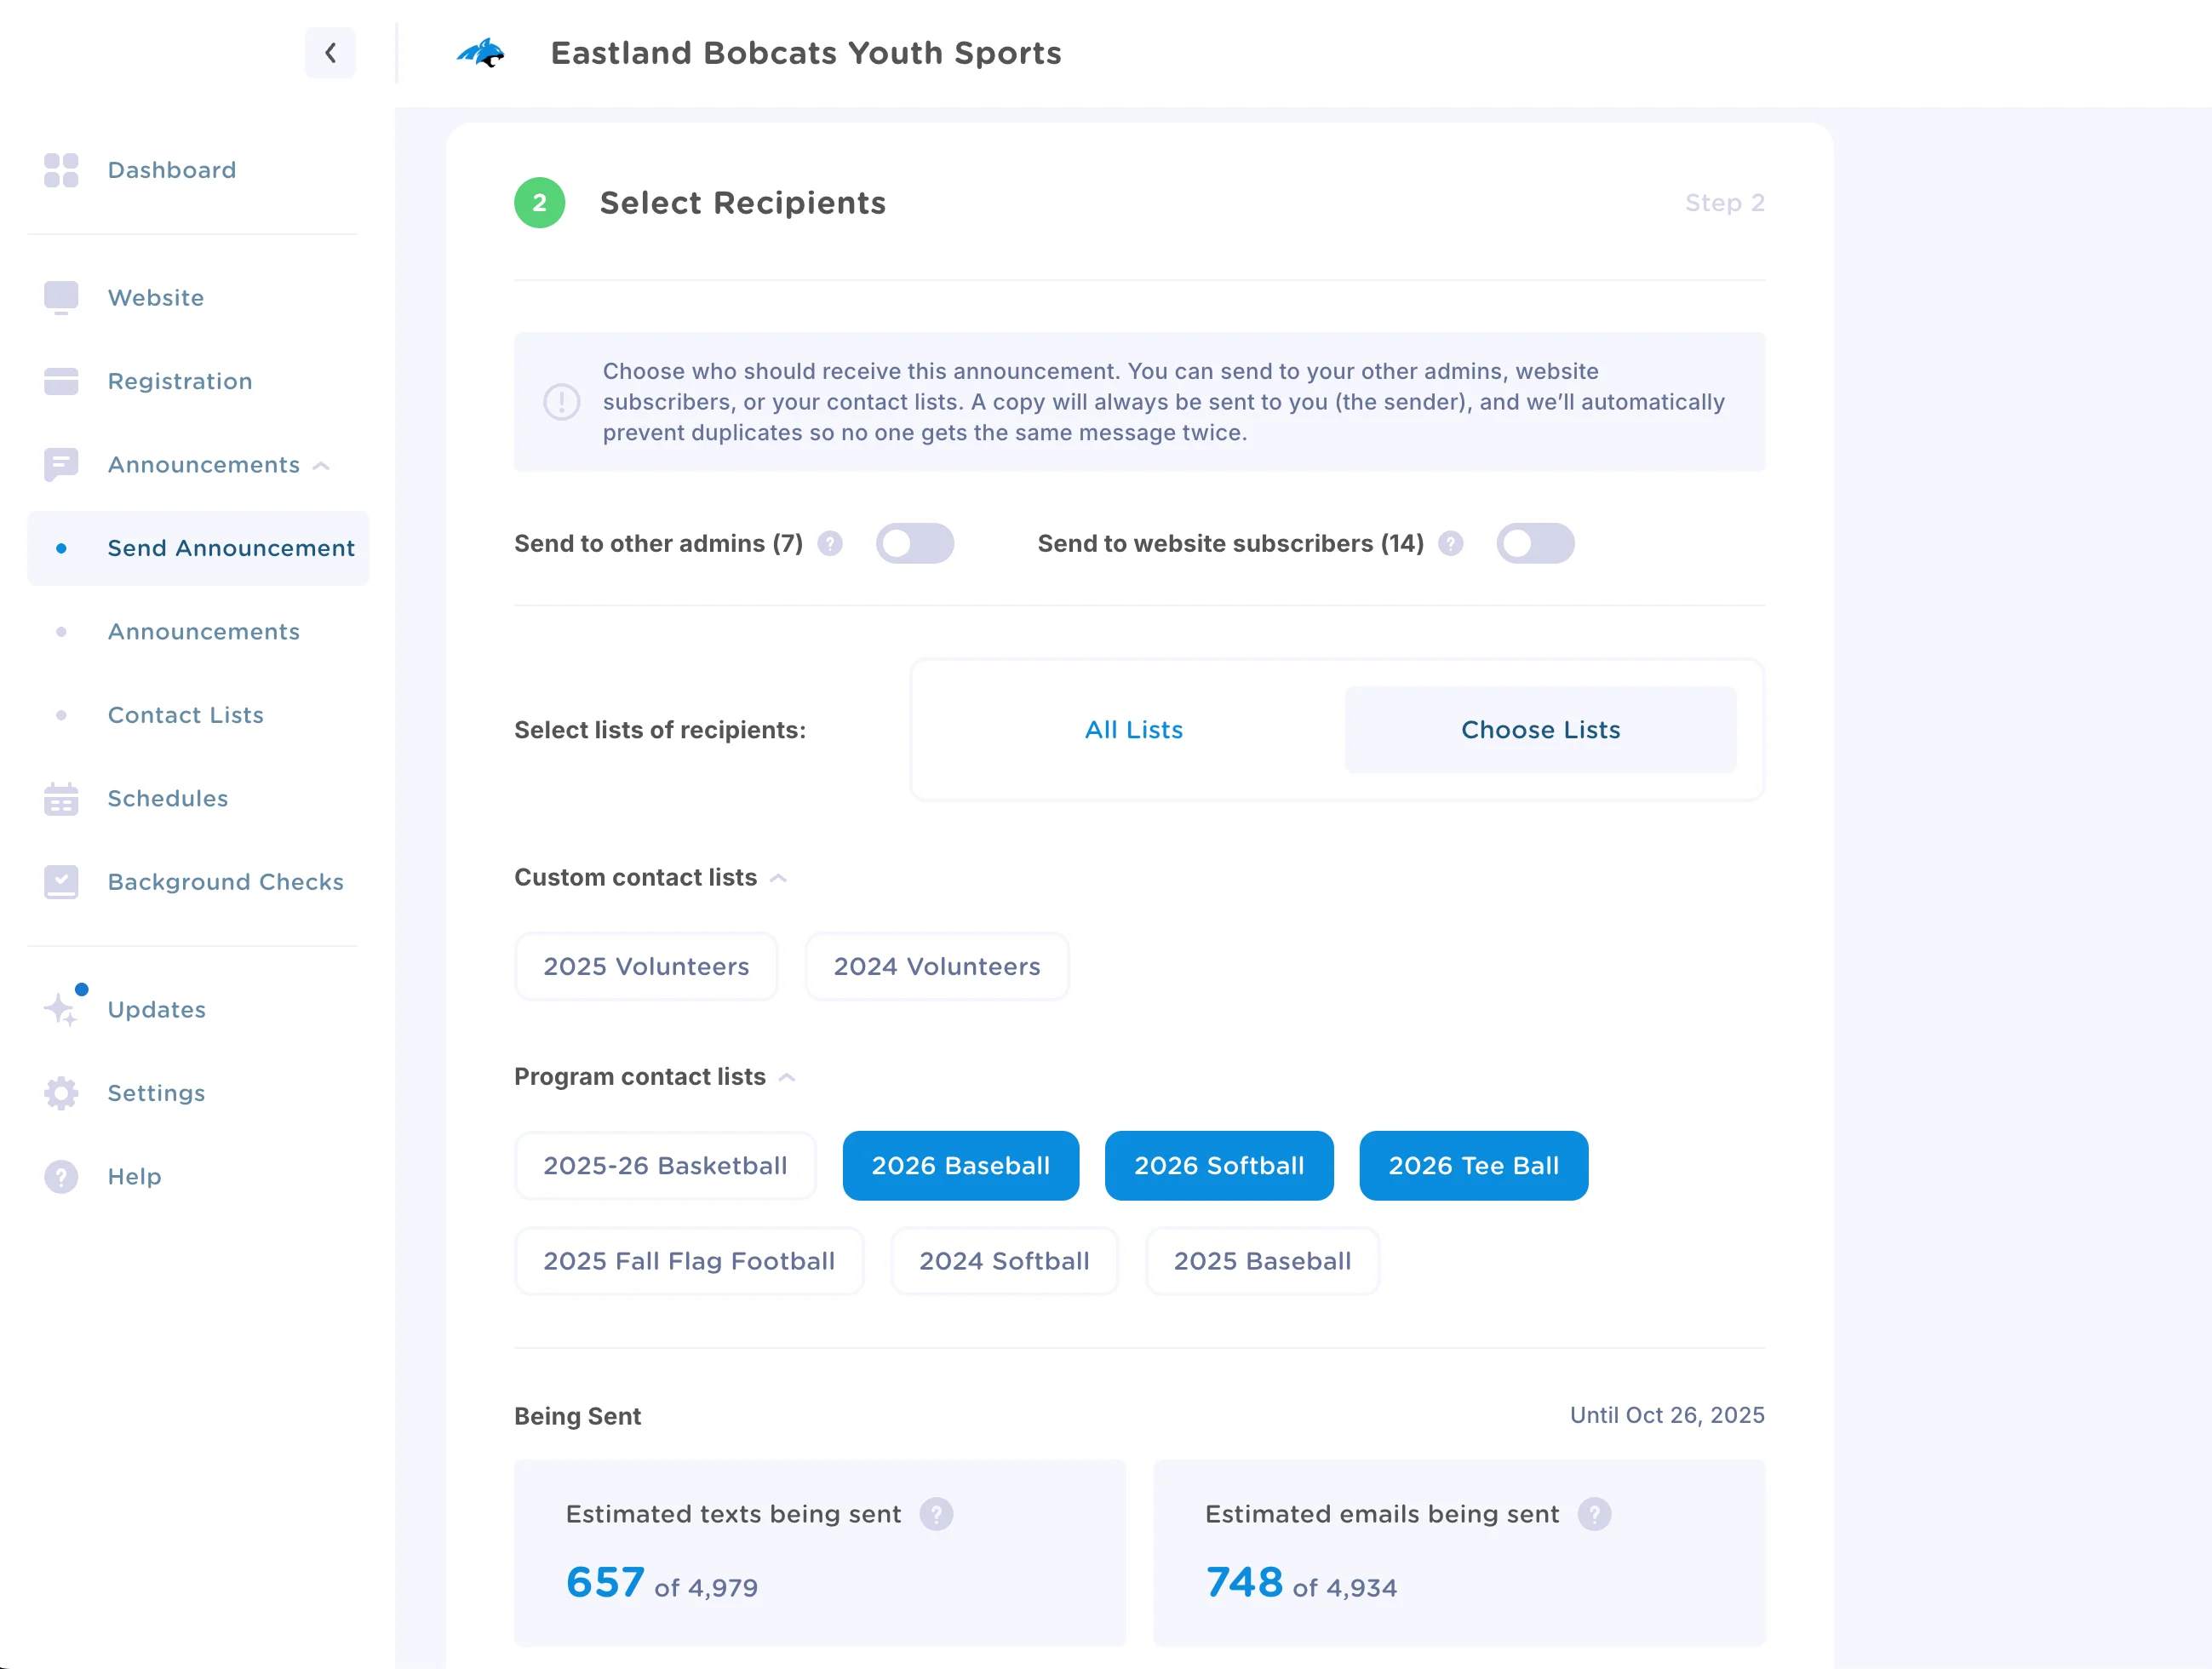Open Schedules calendar icon
Image resolution: width=2212 pixels, height=1669 pixels.
(x=61, y=798)
